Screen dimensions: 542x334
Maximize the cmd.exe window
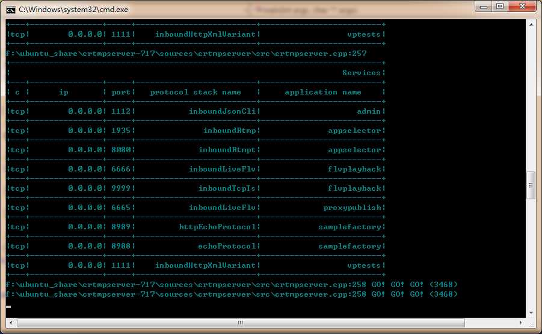(499, 6)
